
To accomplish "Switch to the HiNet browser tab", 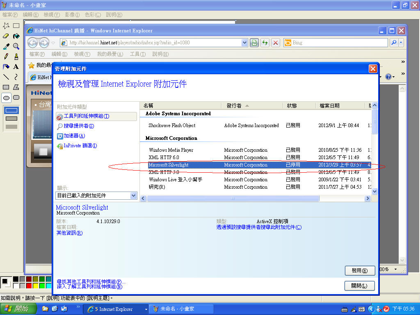I will (x=41, y=78).
